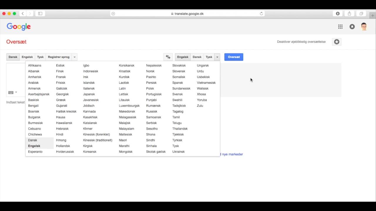Select Tysk target language tab

[209, 57]
